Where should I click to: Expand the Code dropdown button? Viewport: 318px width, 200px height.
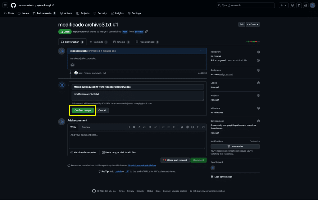pyautogui.click(x=253, y=24)
